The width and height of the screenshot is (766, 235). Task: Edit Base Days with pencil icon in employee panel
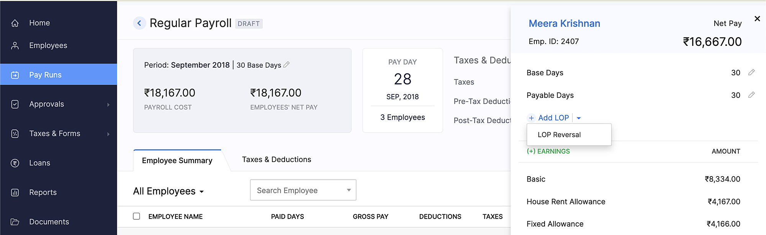[x=751, y=72]
